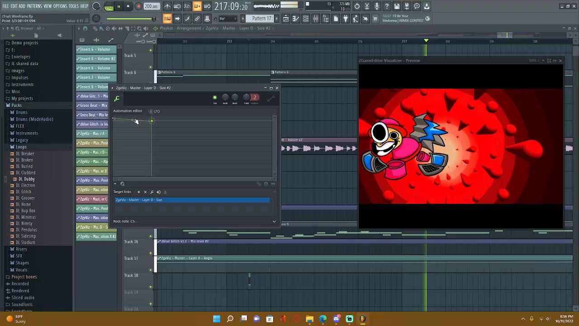Open the automation editor options arrow
Image resolution: width=579 pixels, height=326 pixels.
115,184
